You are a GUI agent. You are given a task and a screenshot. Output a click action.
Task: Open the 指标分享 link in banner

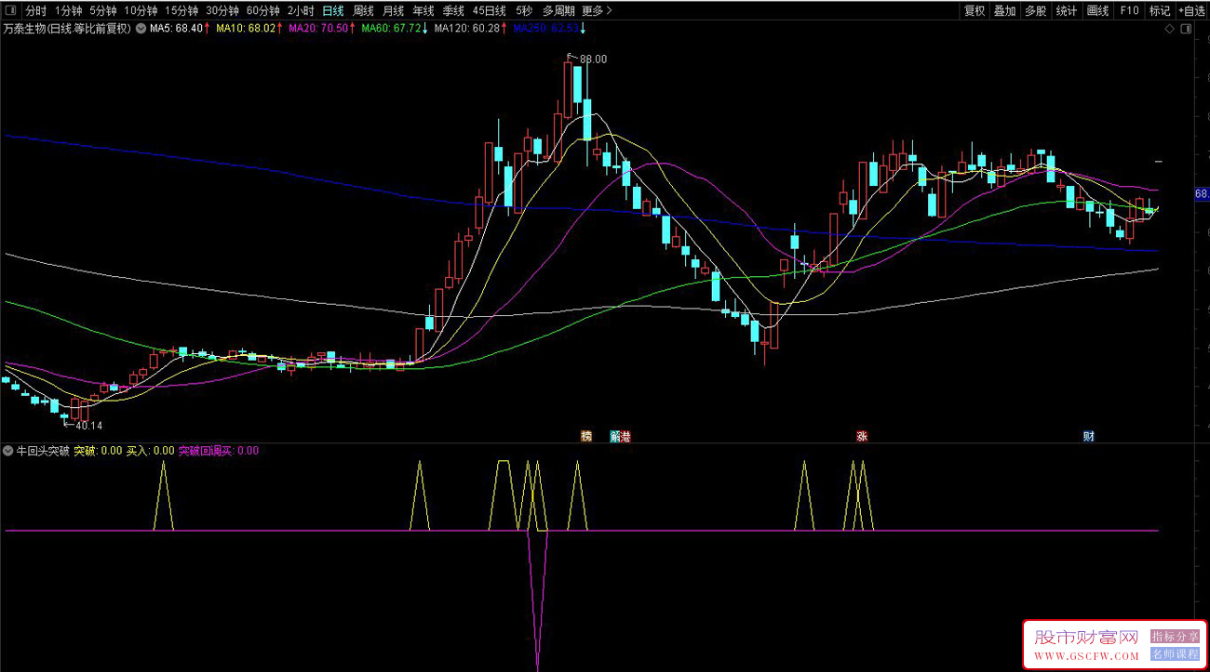tap(1176, 637)
